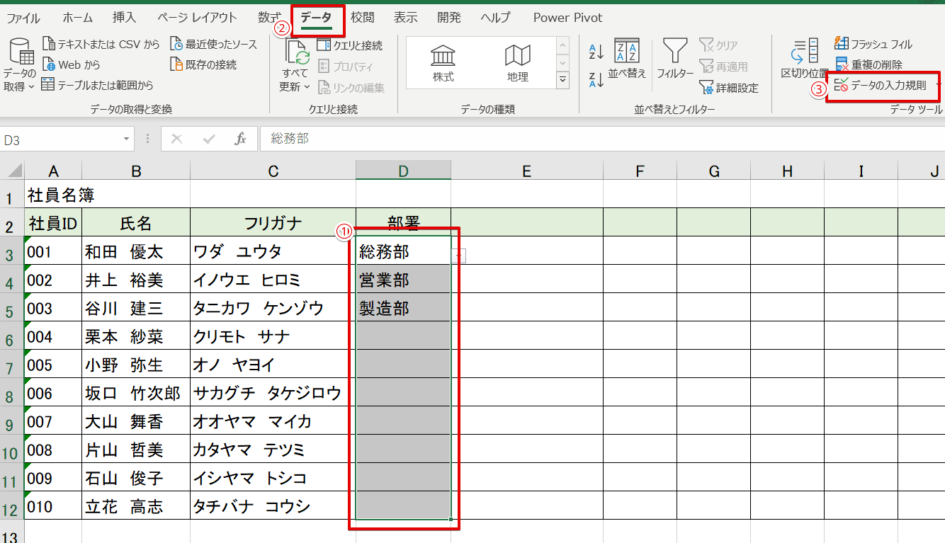Expand the Name Box dropdown
Image resolution: width=945 pixels, height=543 pixels.
pos(127,139)
